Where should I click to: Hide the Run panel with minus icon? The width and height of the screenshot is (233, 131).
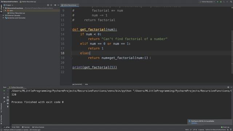click(232, 87)
